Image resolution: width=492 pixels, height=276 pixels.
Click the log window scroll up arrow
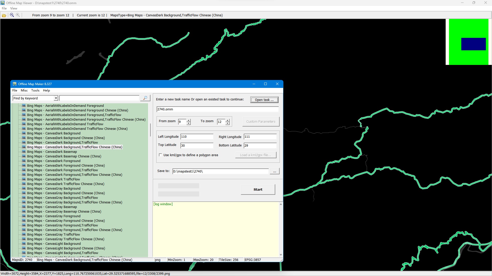tap(281, 204)
